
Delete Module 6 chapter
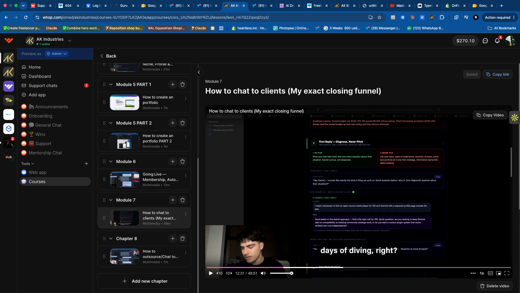pyautogui.click(x=183, y=161)
